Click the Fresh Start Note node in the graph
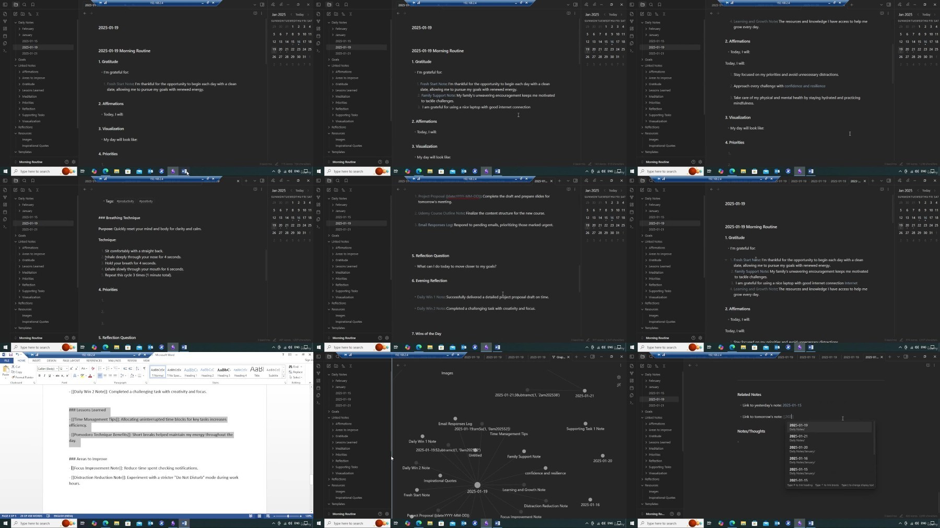 [416, 489]
